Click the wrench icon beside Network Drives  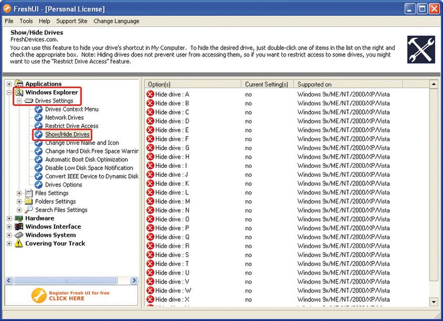click(38, 117)
